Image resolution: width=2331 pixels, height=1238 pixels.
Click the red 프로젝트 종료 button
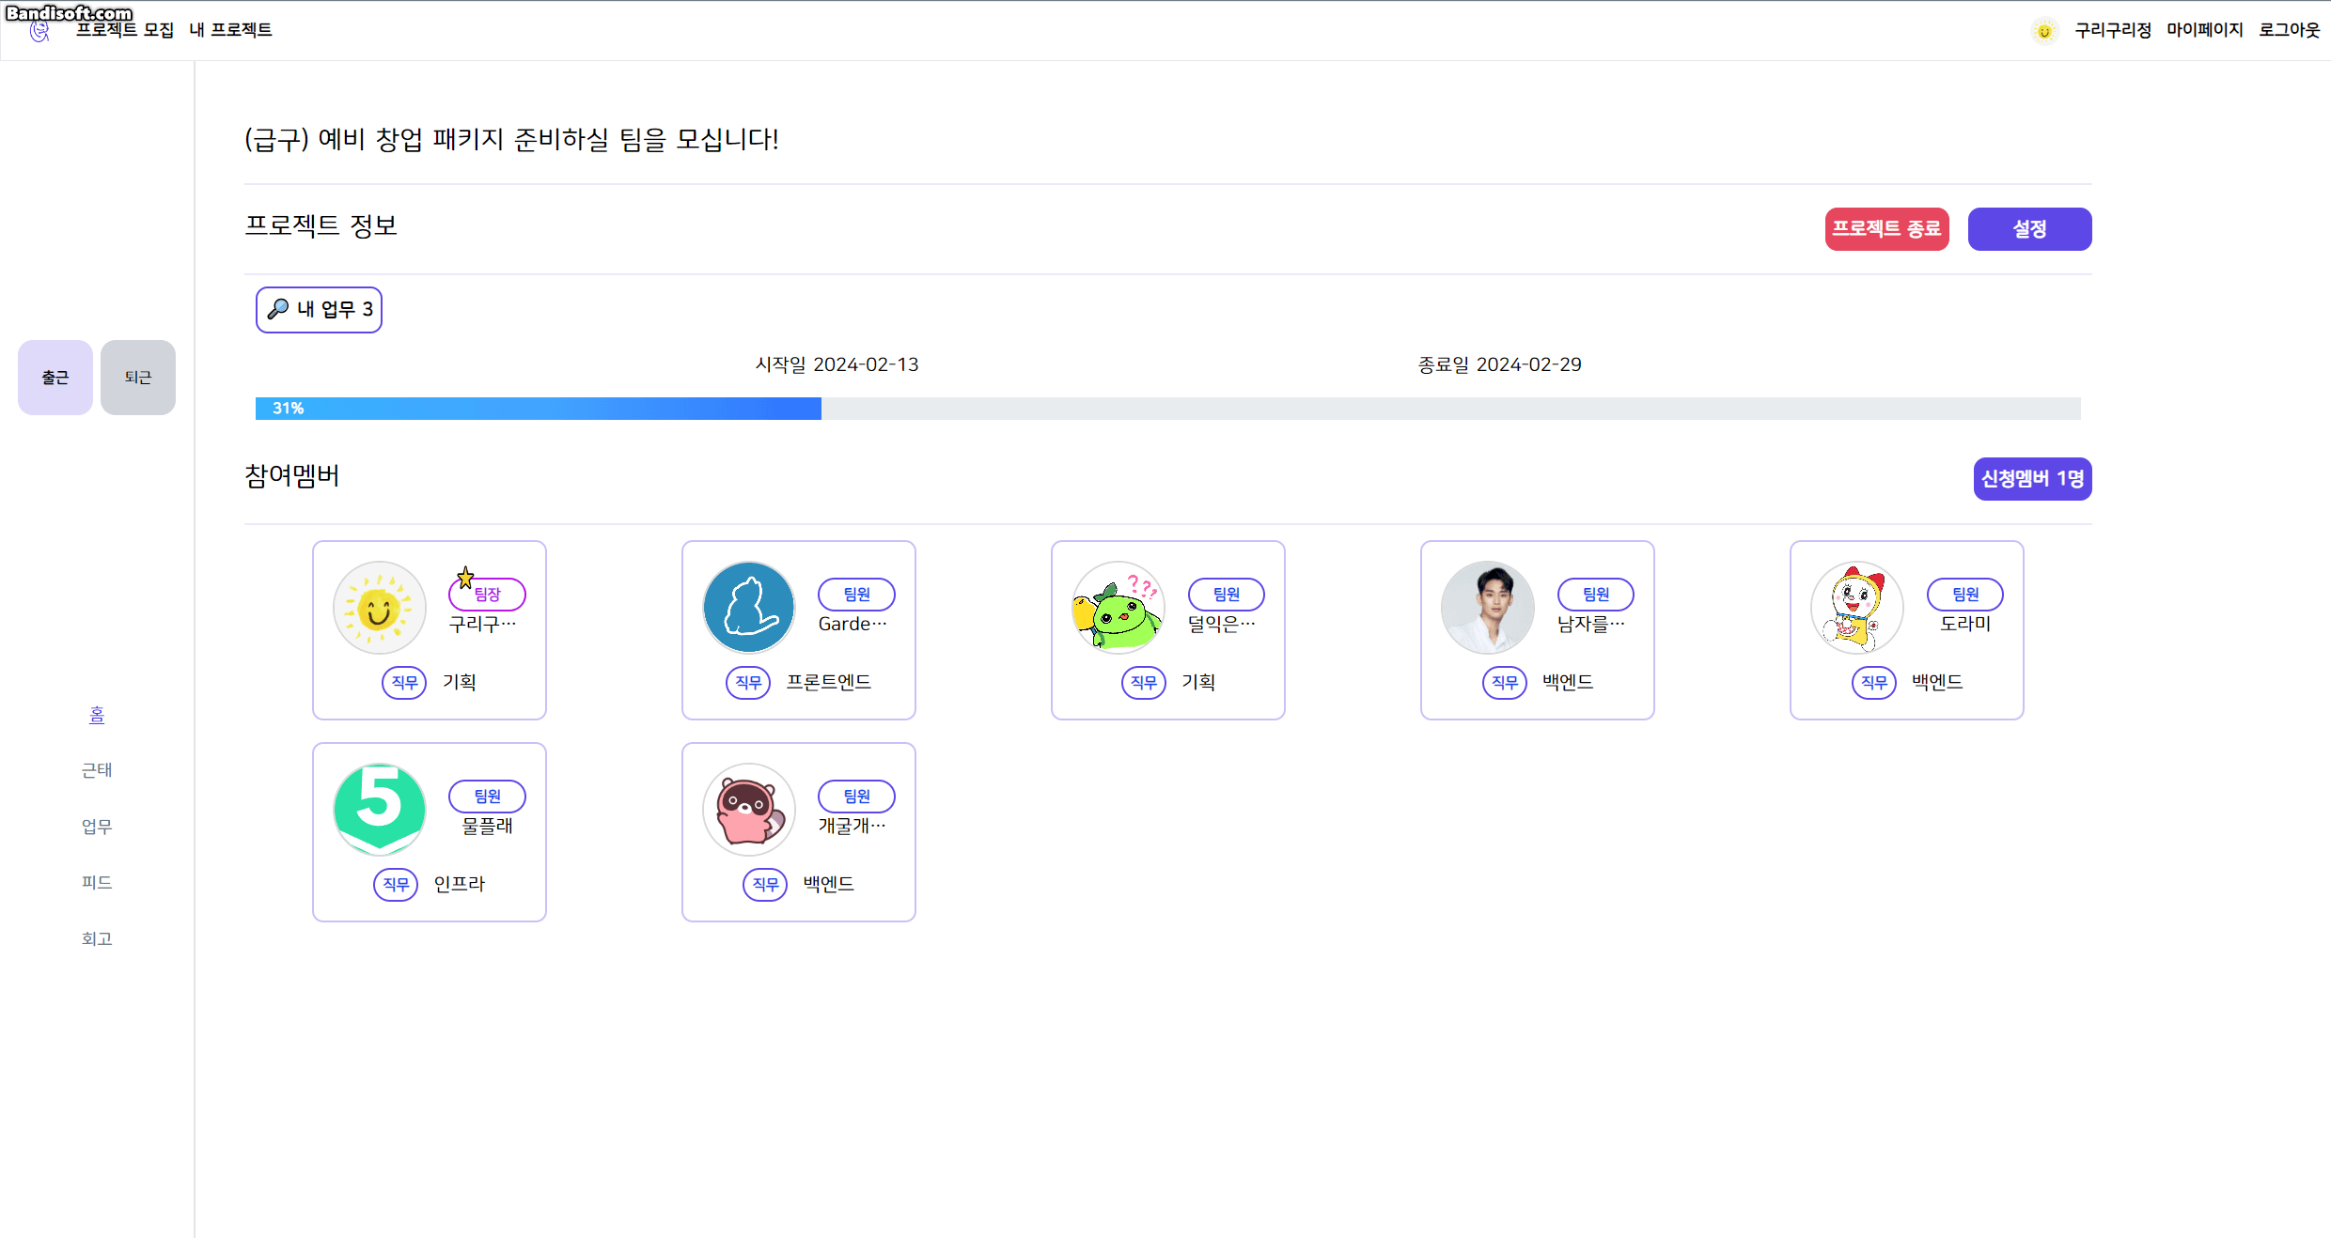(1886, 228)
